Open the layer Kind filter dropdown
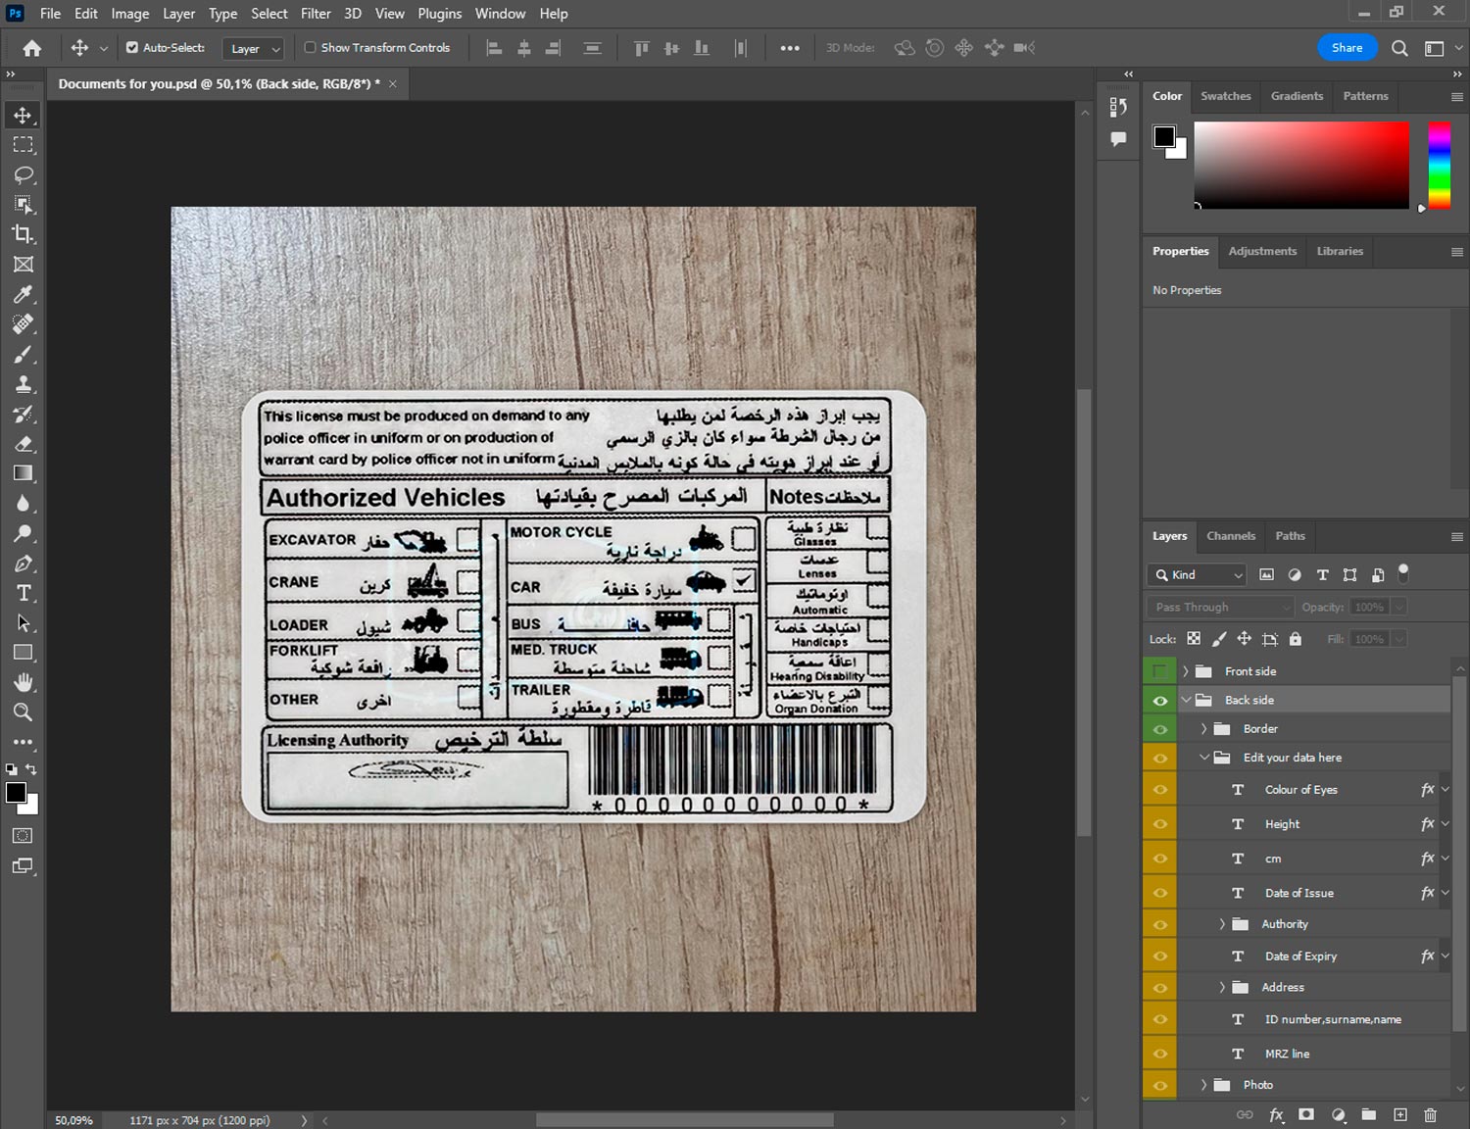 pyautogui.click(x=1198, y=575)
